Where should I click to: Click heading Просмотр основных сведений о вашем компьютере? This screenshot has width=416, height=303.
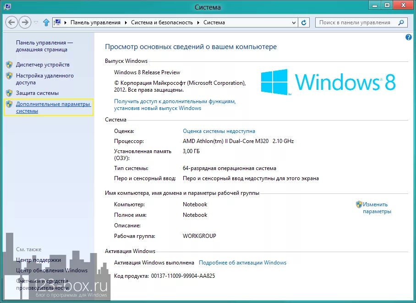191,47
